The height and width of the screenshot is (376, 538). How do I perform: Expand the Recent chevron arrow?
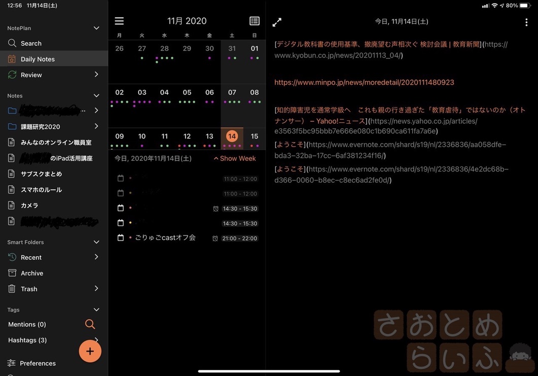96,257
